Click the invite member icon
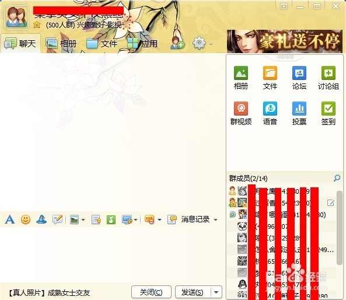The height and width of the screenshot is (300, 346). [177, 43]
